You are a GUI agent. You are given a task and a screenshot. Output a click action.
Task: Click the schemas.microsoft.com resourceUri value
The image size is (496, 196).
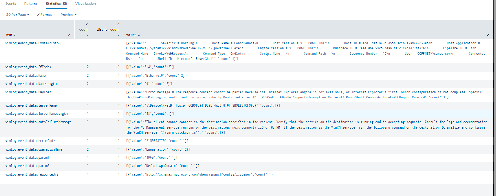(x=200, y=174)
